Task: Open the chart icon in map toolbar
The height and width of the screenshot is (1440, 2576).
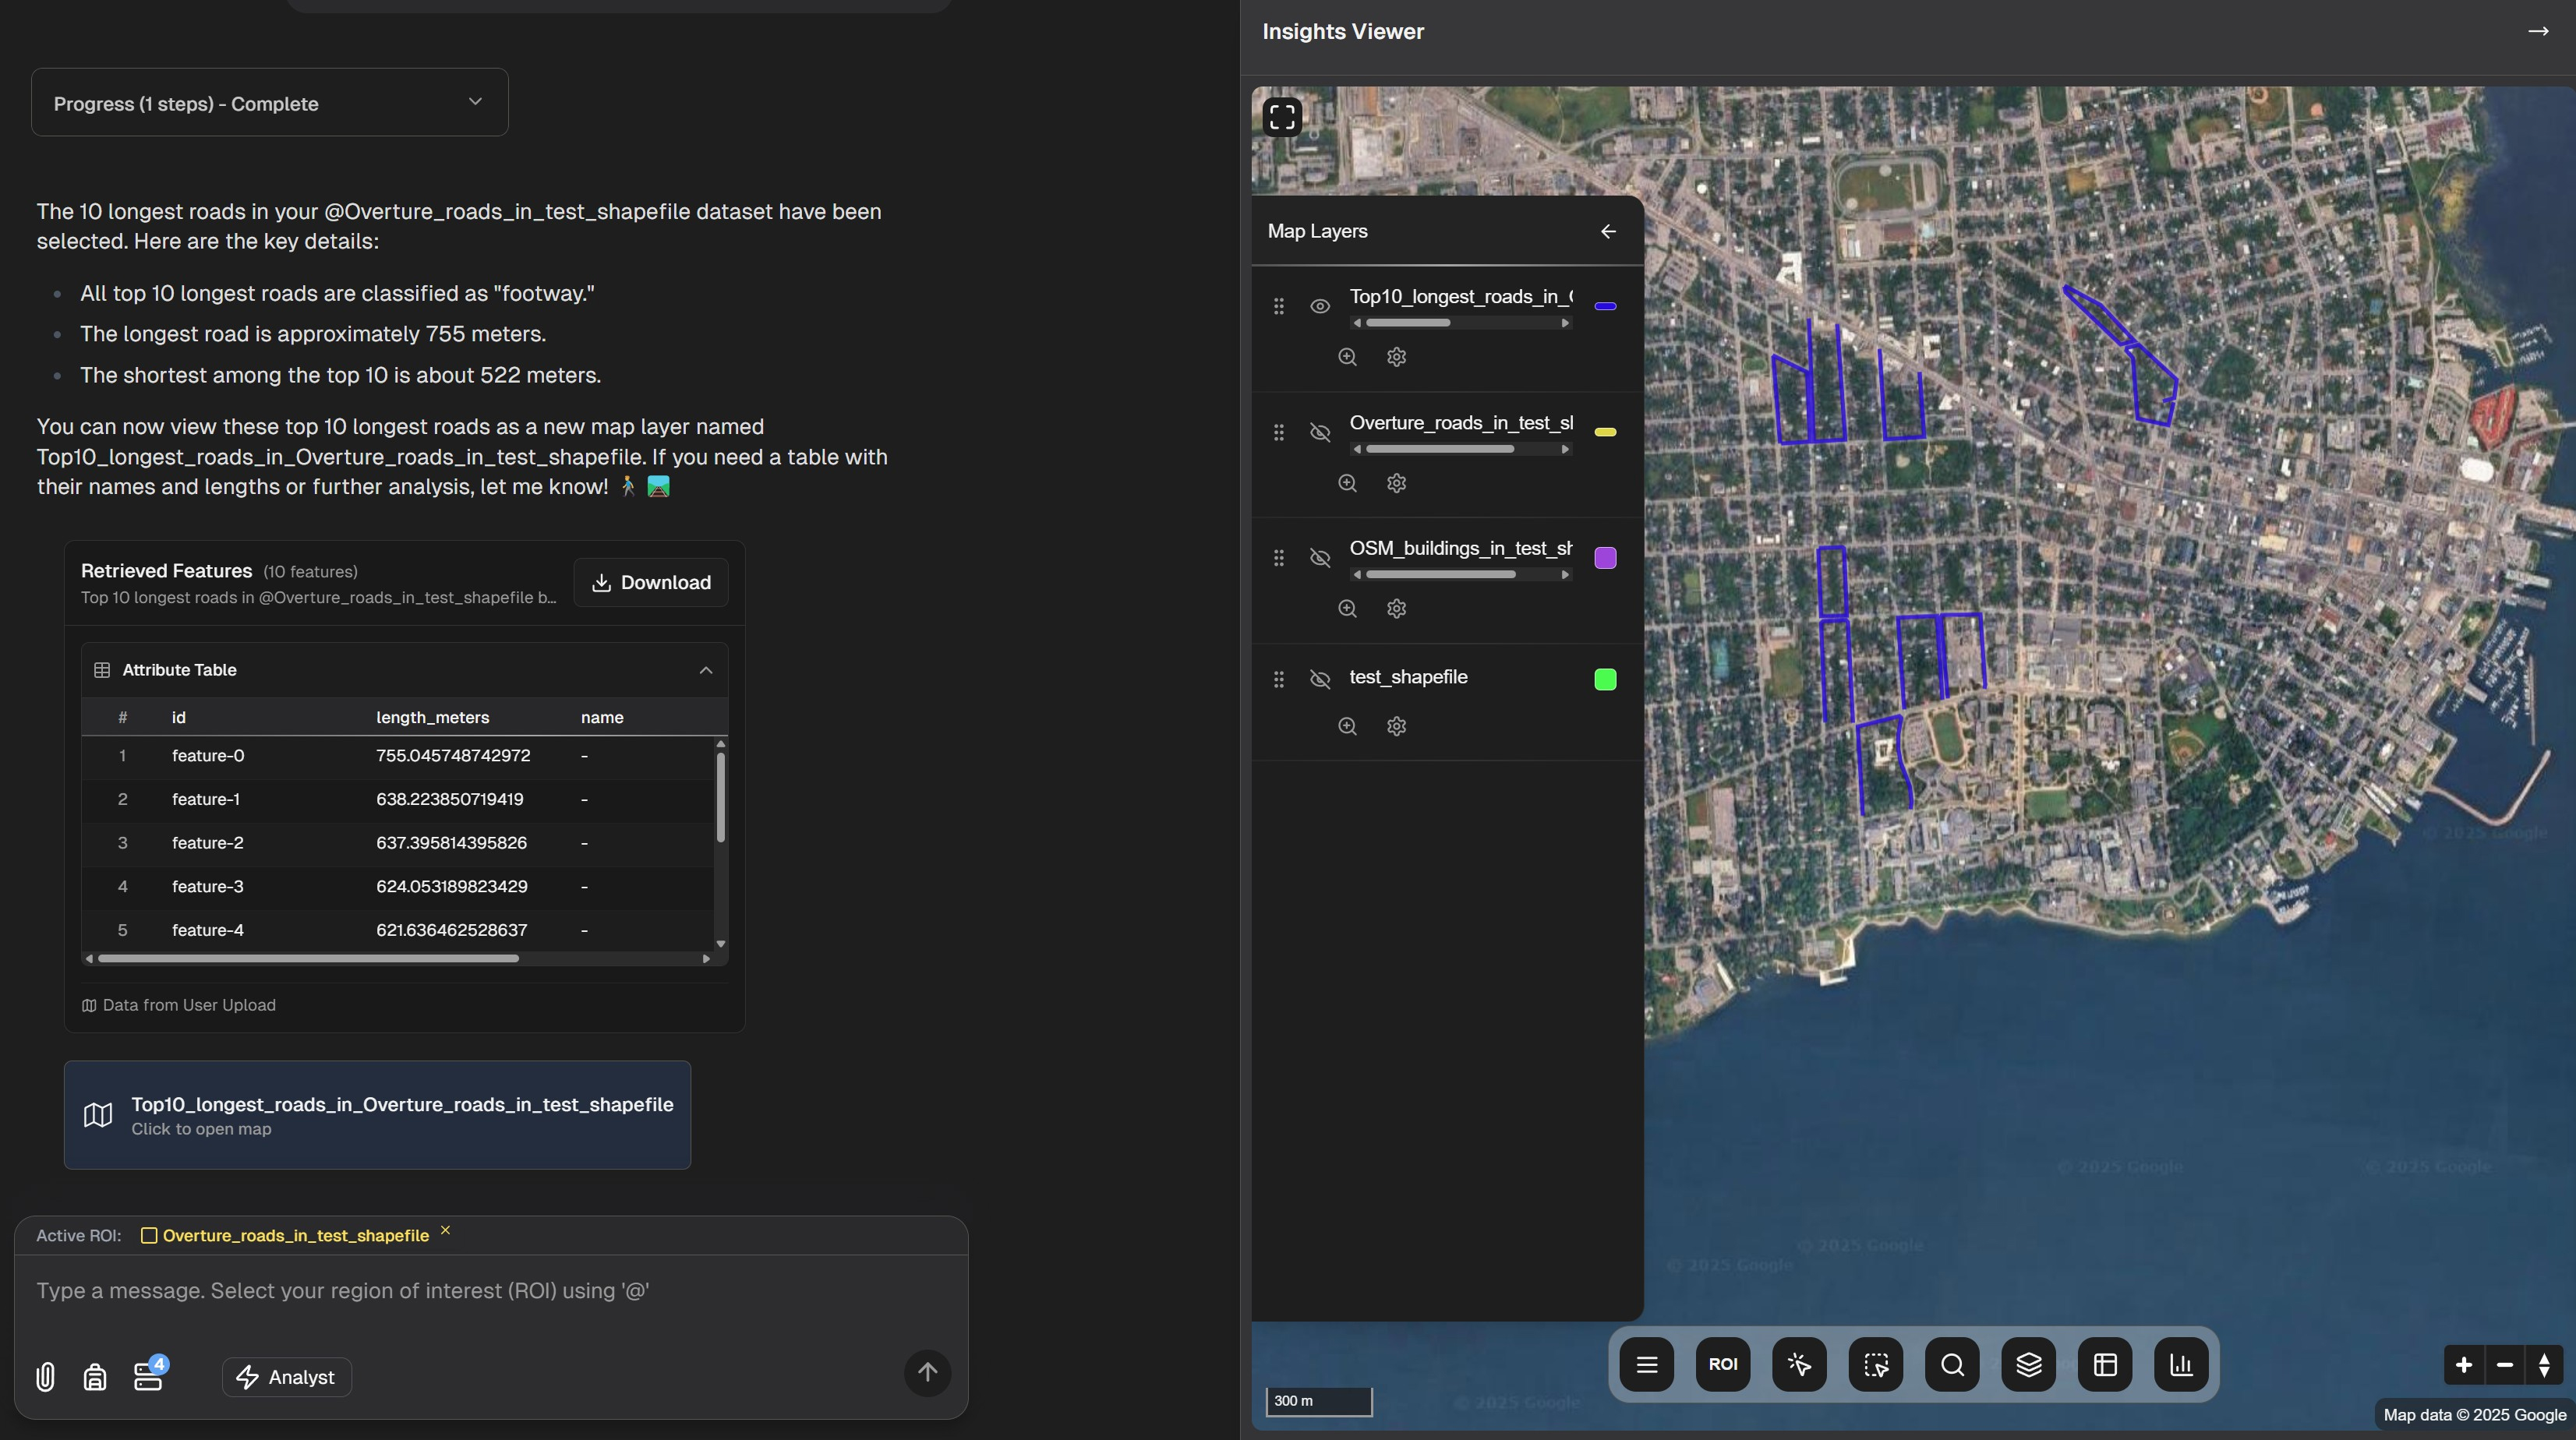Action: [x=2181, y=1364]
